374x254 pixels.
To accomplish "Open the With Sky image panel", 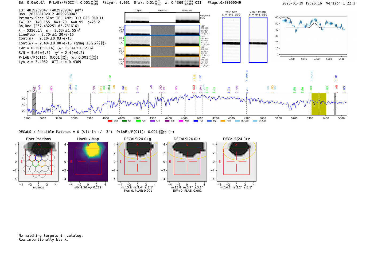I will 231,40.
